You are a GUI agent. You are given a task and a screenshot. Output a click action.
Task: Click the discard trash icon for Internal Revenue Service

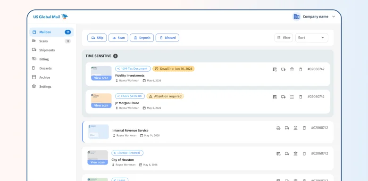[304, 128]
